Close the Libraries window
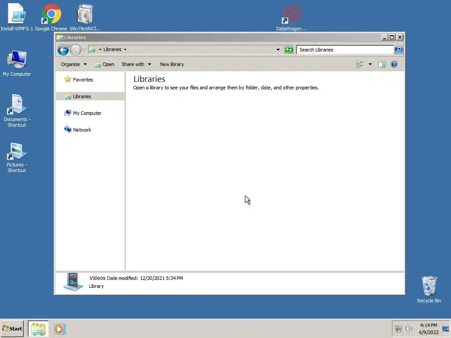This screenshot has height=338, width=451. [400, 37]
